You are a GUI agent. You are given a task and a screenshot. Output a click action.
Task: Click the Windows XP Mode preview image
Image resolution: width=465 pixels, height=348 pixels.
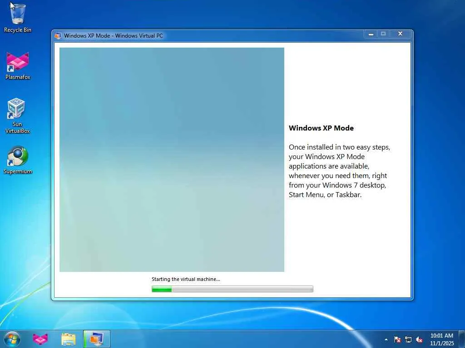click(x=172, y=160)
